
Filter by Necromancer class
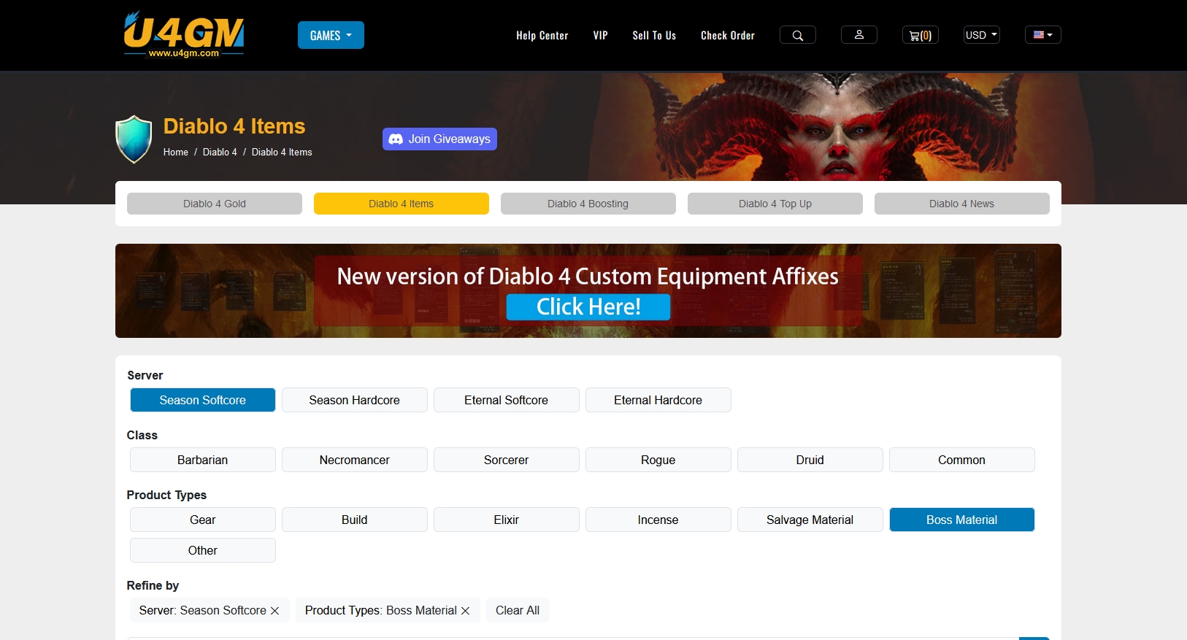click(355, 460)
